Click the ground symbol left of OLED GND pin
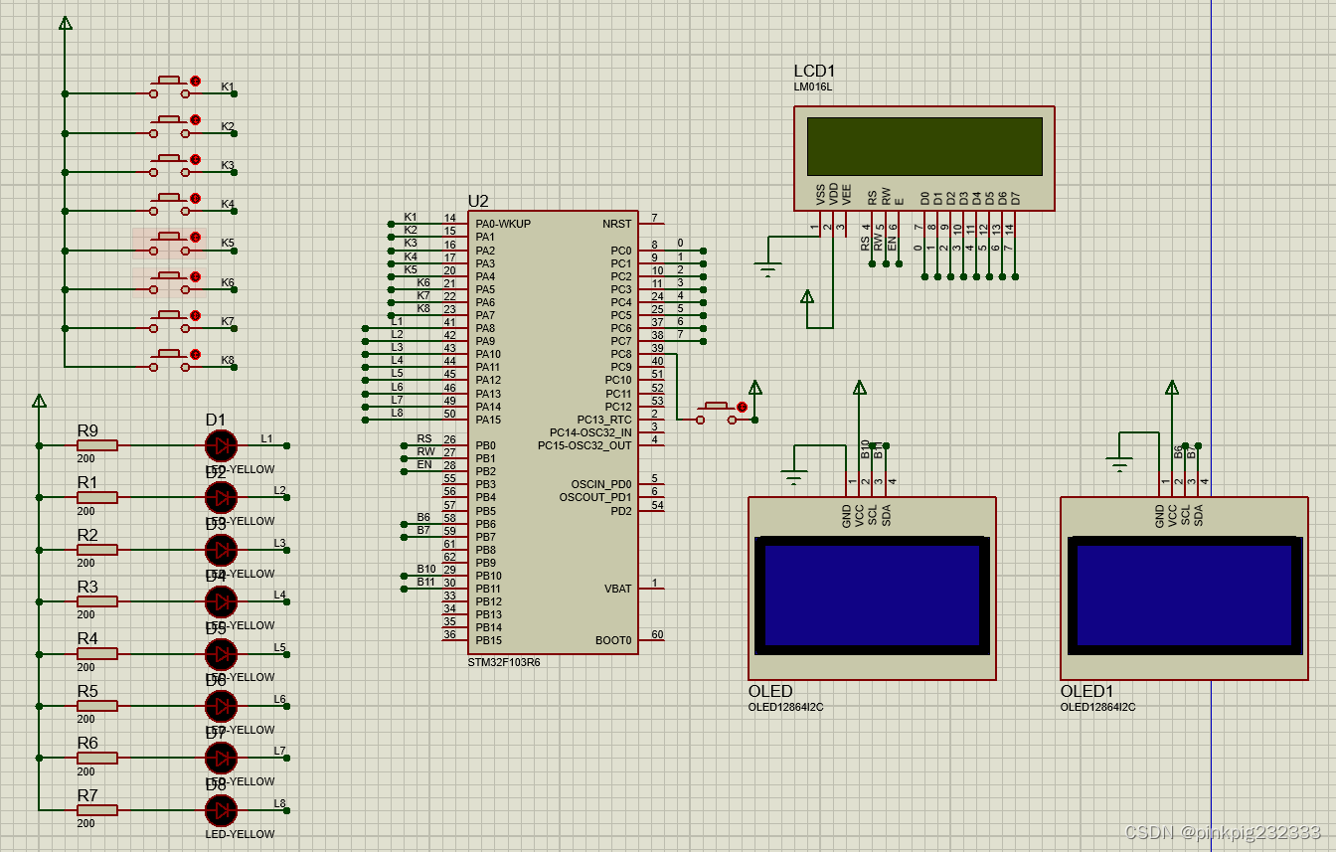1336x852 pixels. [x=793, y=476]
